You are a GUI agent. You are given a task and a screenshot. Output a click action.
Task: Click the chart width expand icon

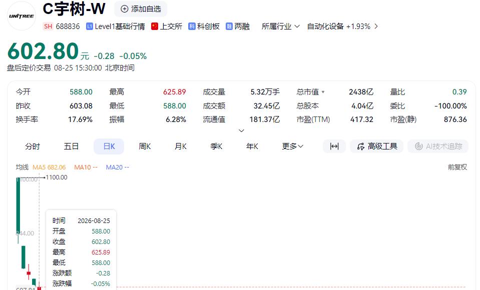point(334,146)
